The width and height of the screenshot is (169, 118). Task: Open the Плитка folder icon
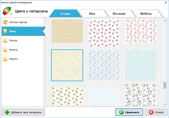pos(5,41)
